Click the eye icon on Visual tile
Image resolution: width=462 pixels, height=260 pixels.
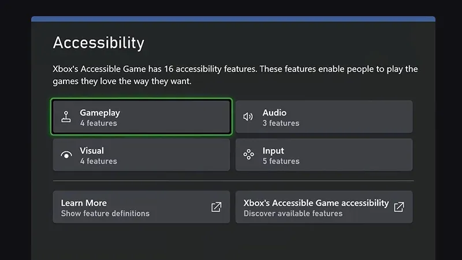(66, 155)
